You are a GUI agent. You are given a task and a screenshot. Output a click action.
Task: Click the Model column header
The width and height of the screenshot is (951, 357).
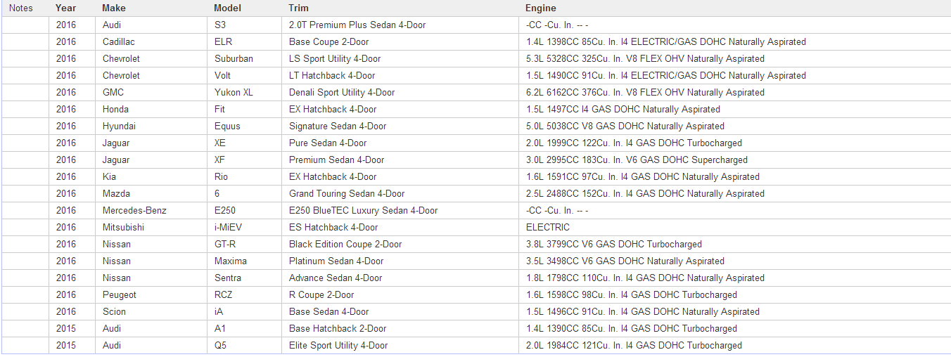pos(227,8)
